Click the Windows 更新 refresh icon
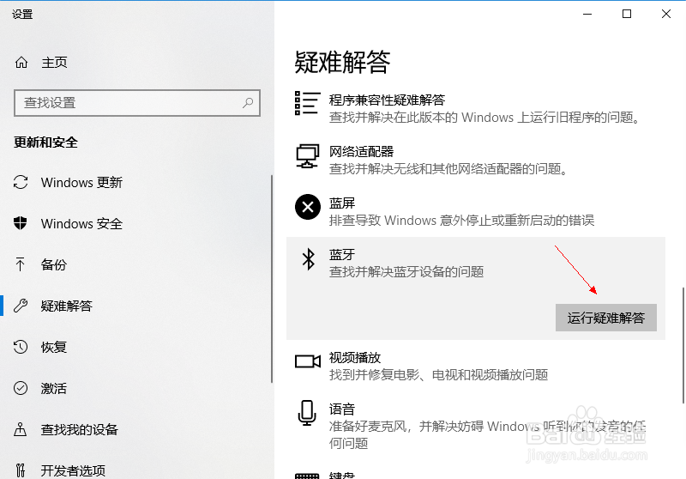686x479 pixels. (x=21, y=182)
